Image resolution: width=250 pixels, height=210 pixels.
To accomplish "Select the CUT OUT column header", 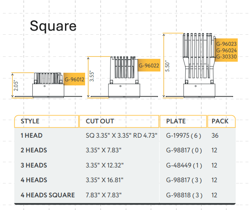I will [100, 121].
